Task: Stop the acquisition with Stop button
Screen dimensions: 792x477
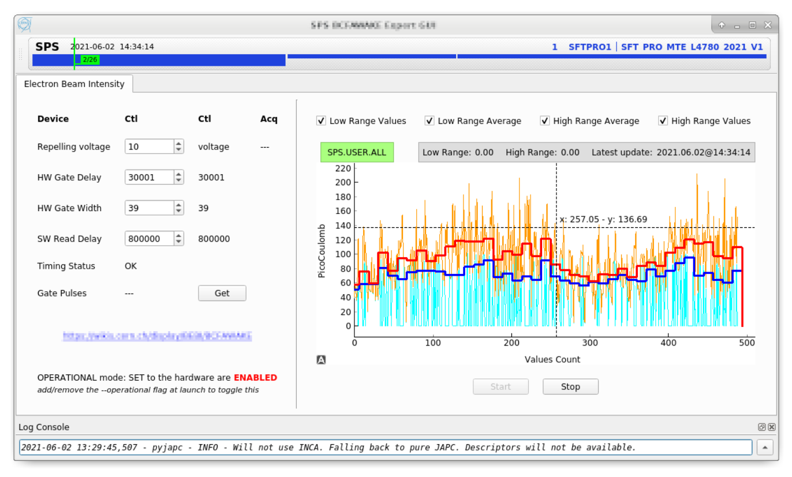Action: click(x=570, y=387)
